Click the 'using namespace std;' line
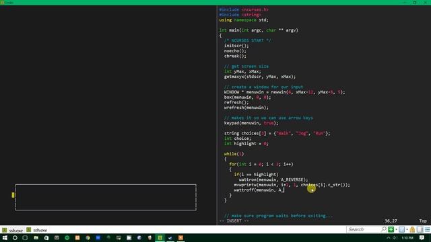Viewport: 431px width, 242px height. tap(244, 20)
